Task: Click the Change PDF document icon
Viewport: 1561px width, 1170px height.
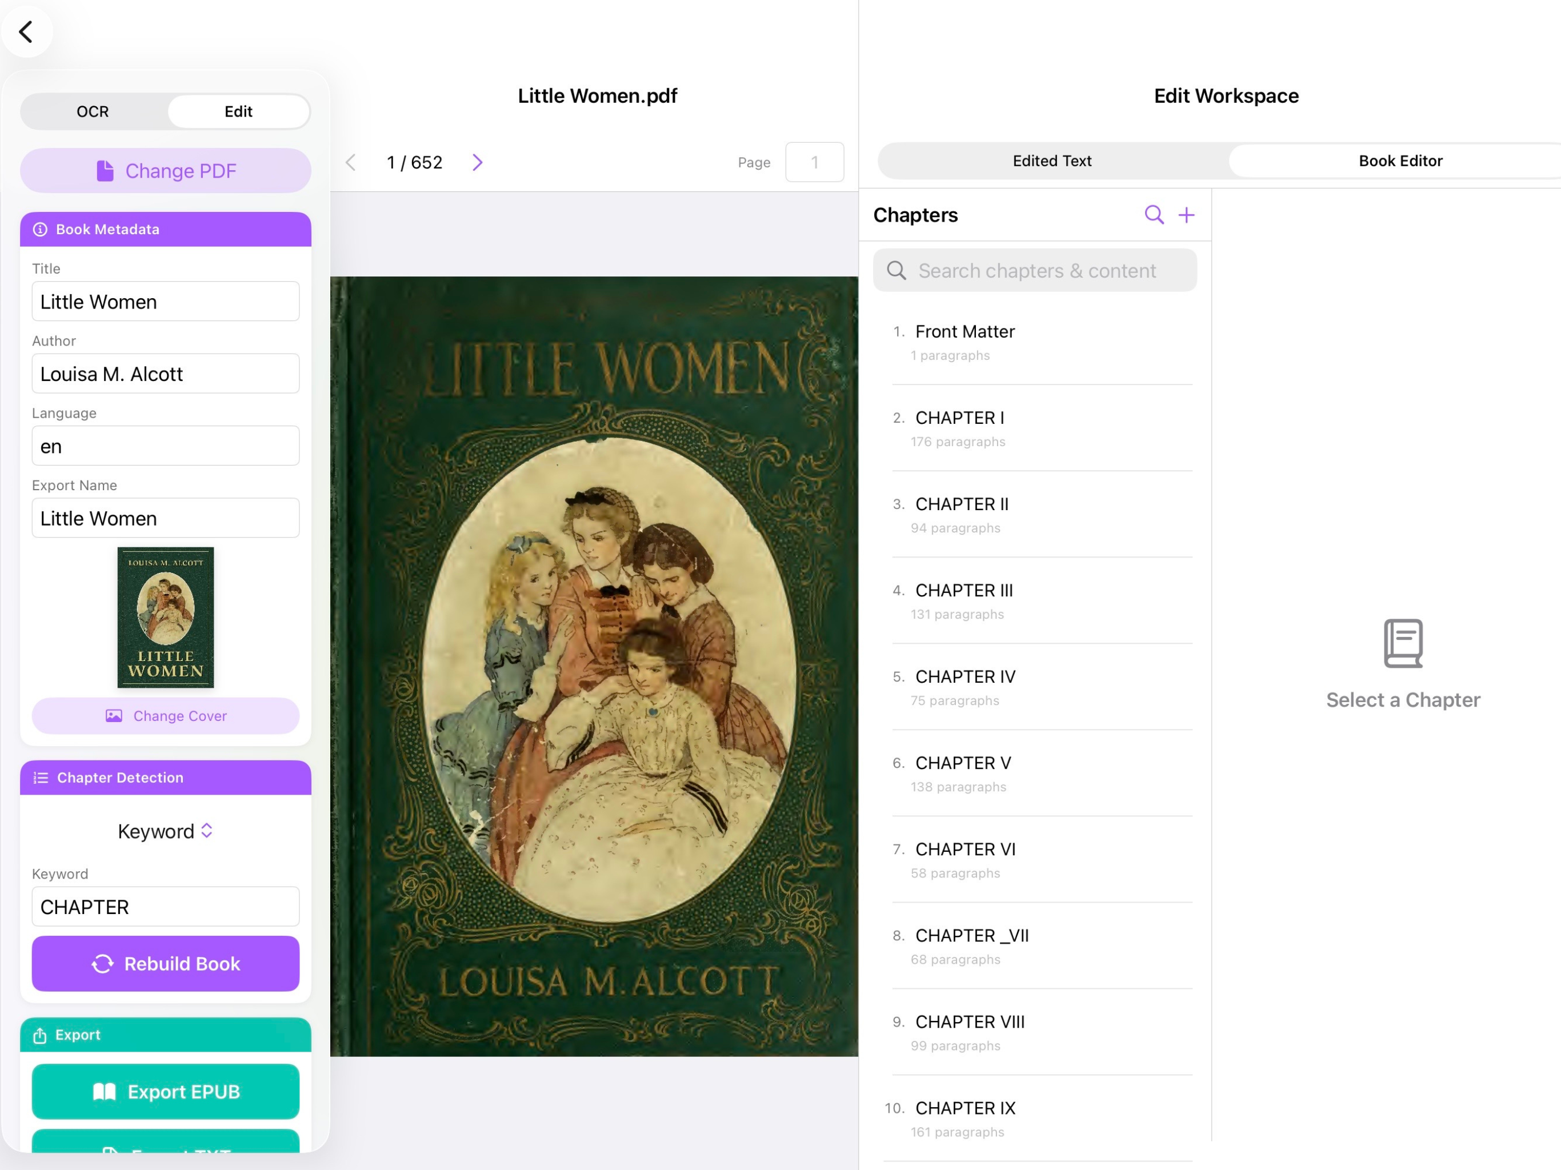Action: (105, 171)
